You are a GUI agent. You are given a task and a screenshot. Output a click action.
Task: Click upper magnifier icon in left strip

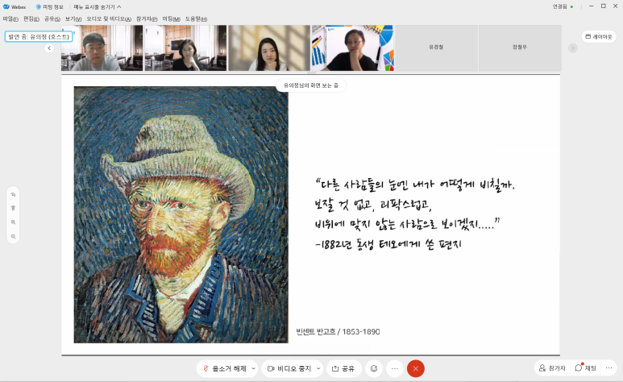click(x=13, y=222)
